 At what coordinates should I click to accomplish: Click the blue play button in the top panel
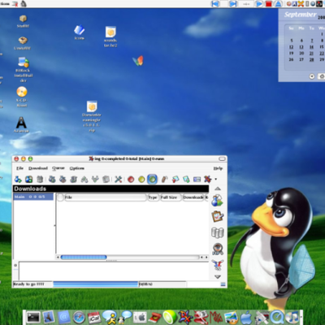pos(259,4)
